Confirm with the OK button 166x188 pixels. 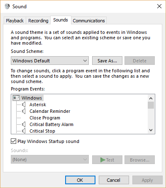click(x=80, y=180)
